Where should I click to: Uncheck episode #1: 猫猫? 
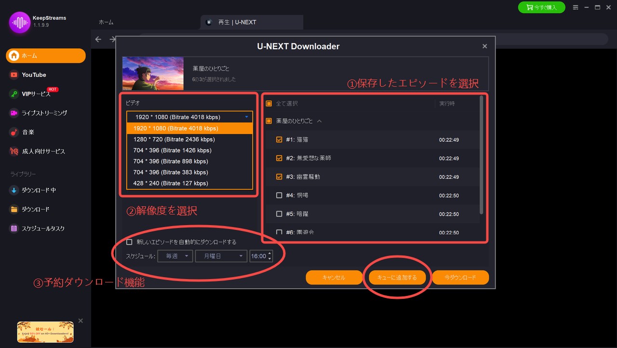pos(279,139)
